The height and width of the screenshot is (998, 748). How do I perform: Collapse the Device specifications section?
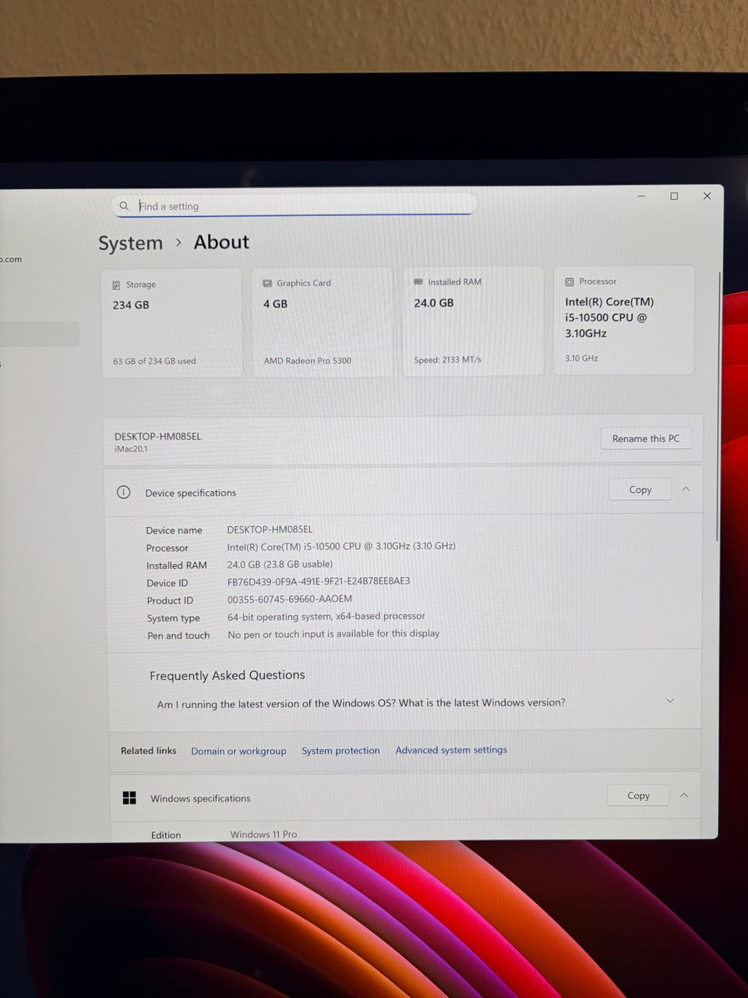coord(686,489)
